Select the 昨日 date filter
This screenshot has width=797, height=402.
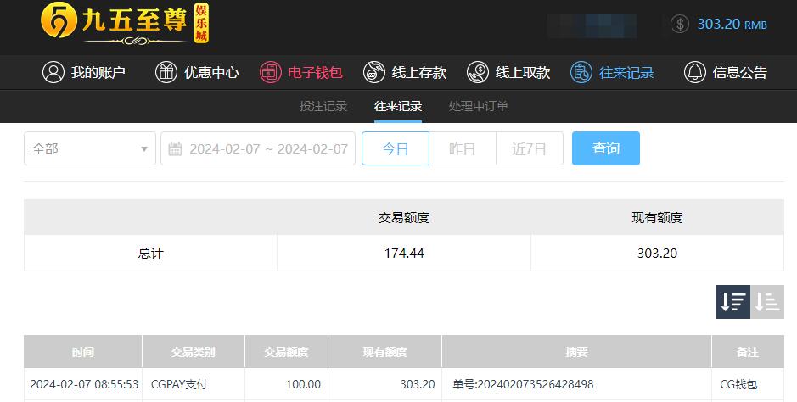pos(462,148)
